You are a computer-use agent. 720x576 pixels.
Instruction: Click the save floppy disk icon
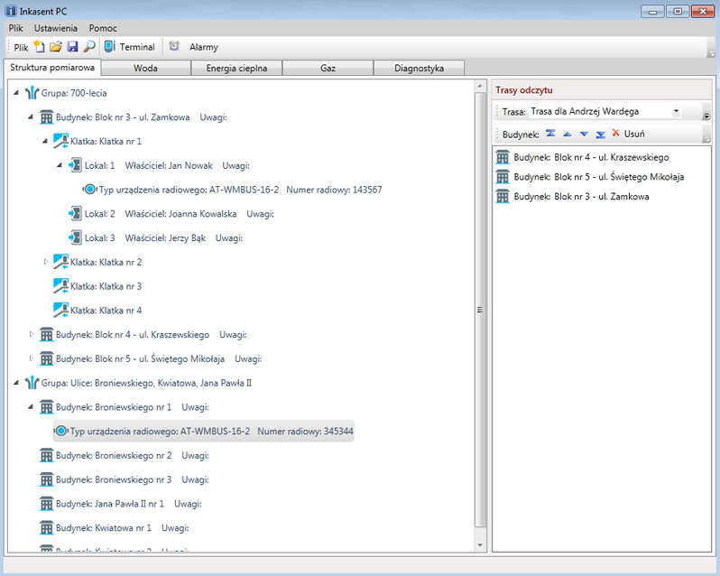[x=72, y=46]
